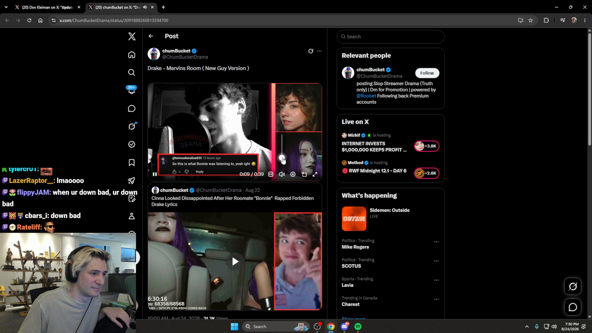This screenshot has height=333, width=592.
Task: Open more options for Mike Rogers trend
Action: click(436, 242)
